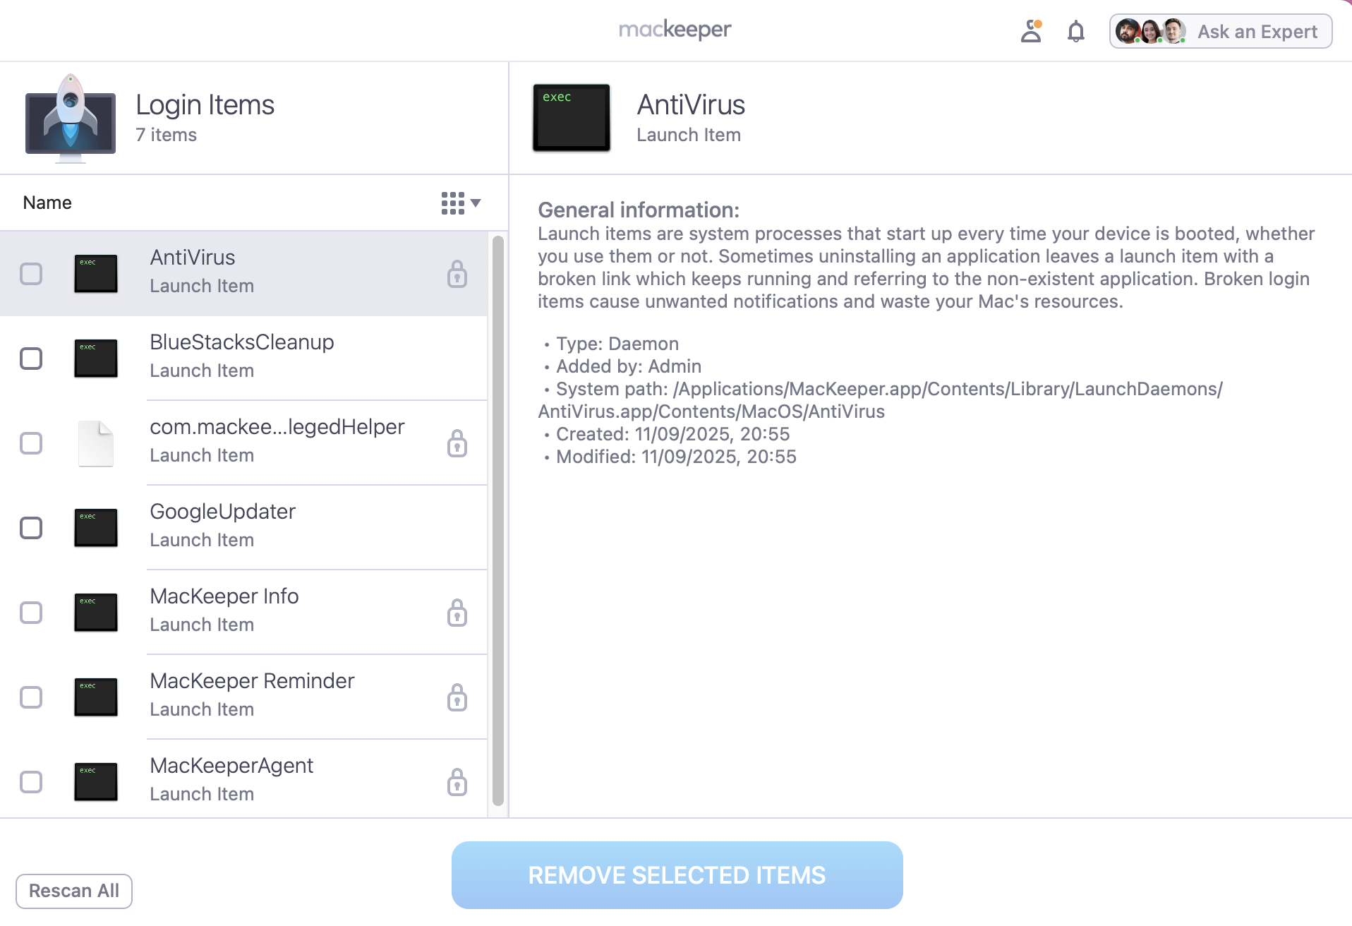Click the Login Items rocket icon
Viewport: 1352px width, 926px height.
[69, 117]
